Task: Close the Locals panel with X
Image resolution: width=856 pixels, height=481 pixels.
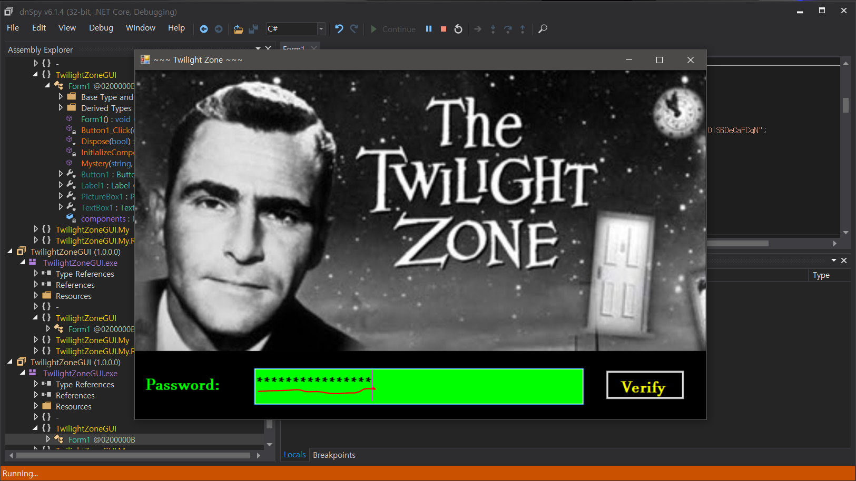Action: click(844, 260)
